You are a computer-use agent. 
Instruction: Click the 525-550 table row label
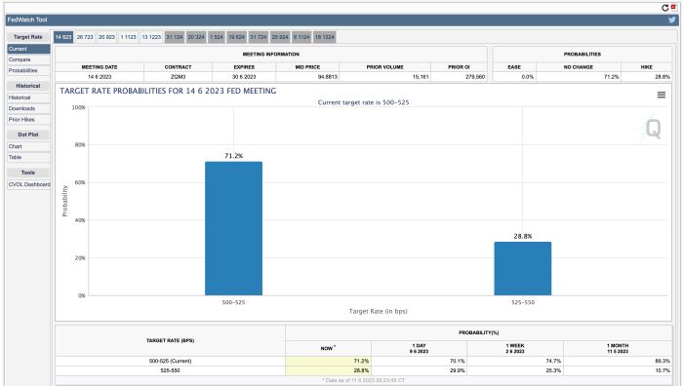tap(170, 370)
